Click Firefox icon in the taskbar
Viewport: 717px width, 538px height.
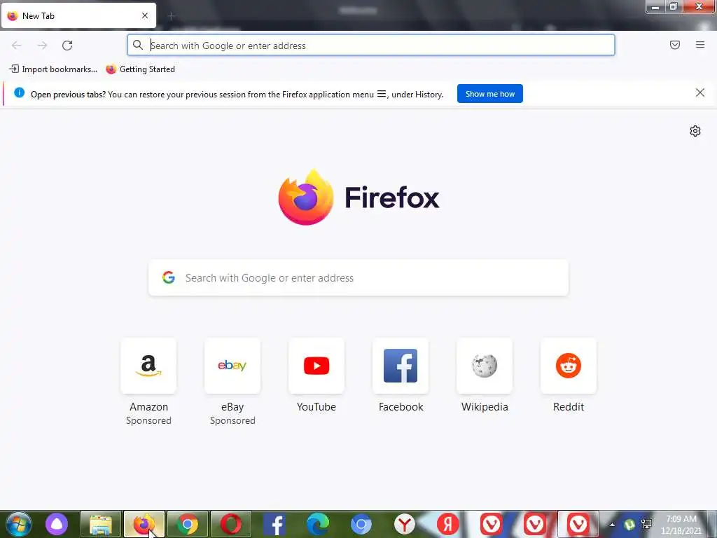(x=144, y=524)
